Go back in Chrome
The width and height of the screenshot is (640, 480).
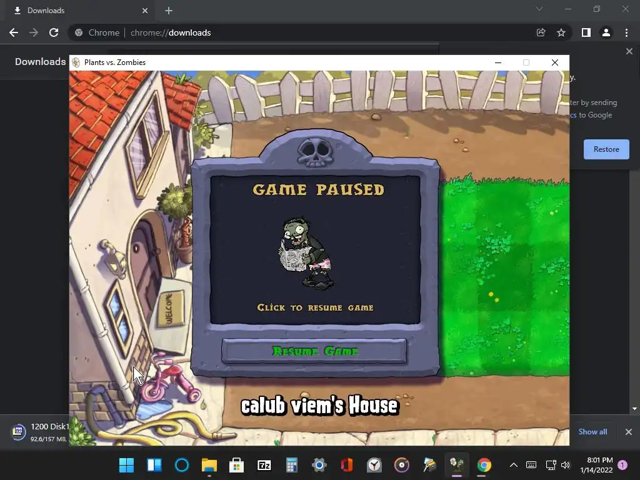[14, 32]
